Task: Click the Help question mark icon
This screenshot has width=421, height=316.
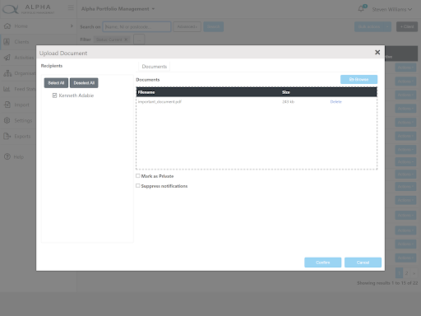Action: [x=7, y=156]
